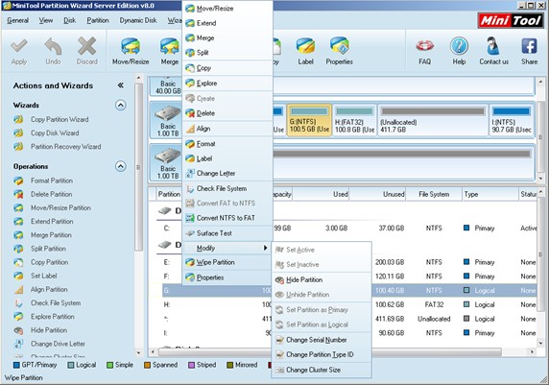The height and width of the screenshot is (385, 549).
Task: Open the Partition menu
Action: [98, 20]
